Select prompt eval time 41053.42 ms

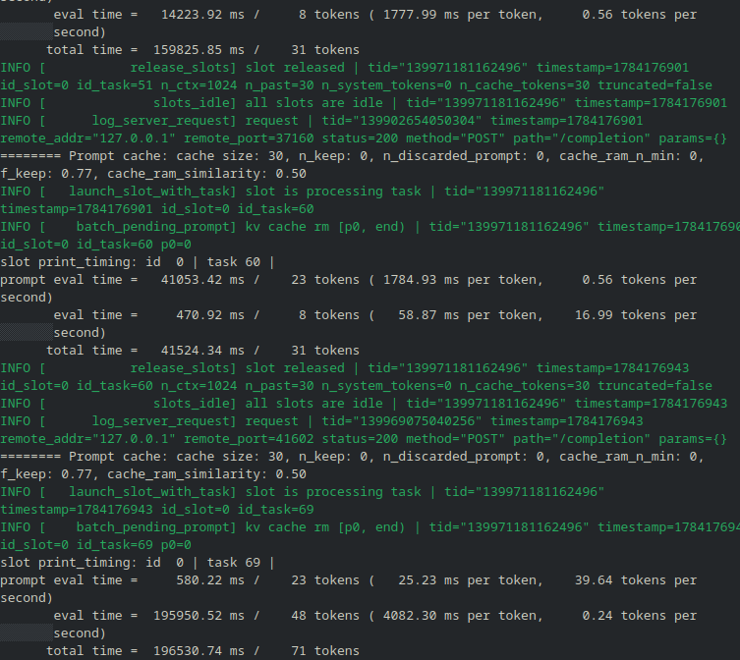point(202,280)
